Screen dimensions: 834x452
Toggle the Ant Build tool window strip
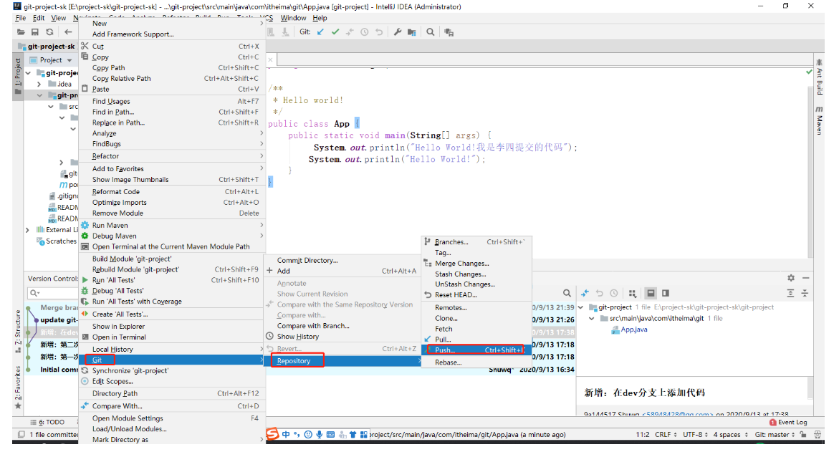coord(819,77)
